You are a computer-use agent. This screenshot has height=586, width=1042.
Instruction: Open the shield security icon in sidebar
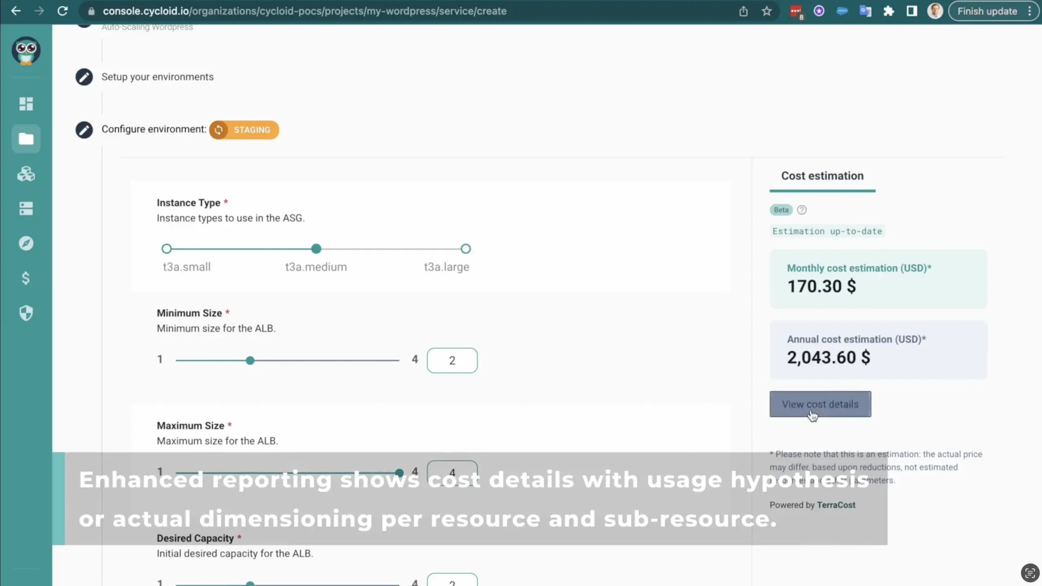coord(26,313)
